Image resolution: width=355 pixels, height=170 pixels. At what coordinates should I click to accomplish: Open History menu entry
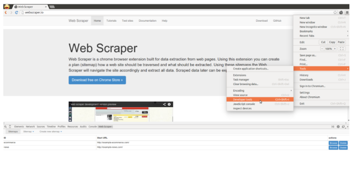click(321, 75)
